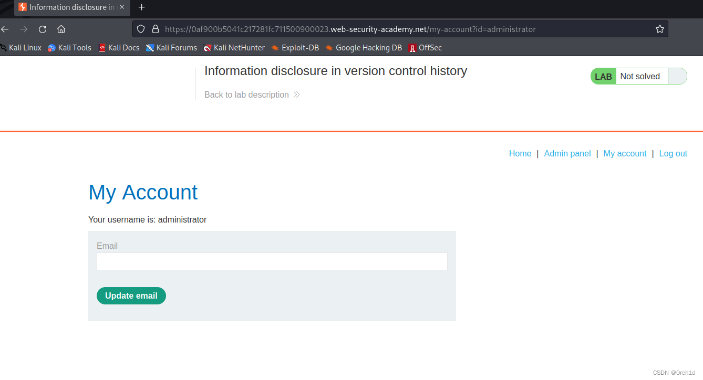
Task: Open the My account link
Action: tap(625, 154)
